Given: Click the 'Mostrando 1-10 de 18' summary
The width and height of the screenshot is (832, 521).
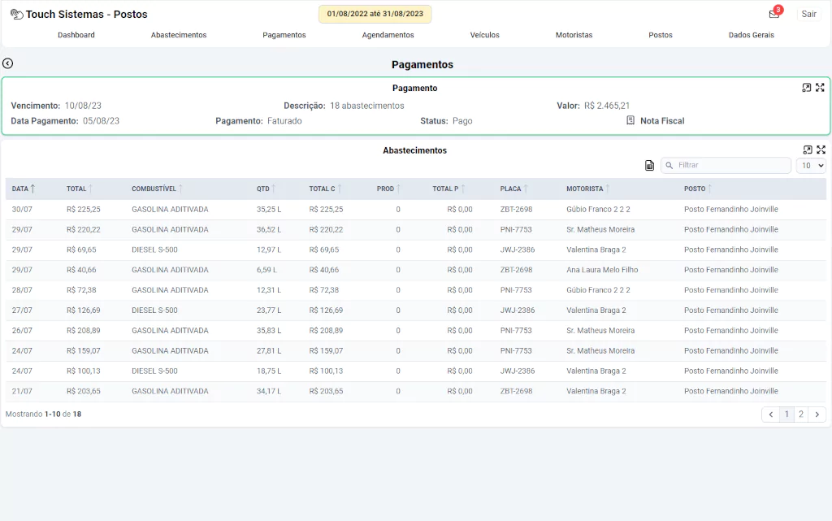Looking at the screenshot, I should click(44, 415).
